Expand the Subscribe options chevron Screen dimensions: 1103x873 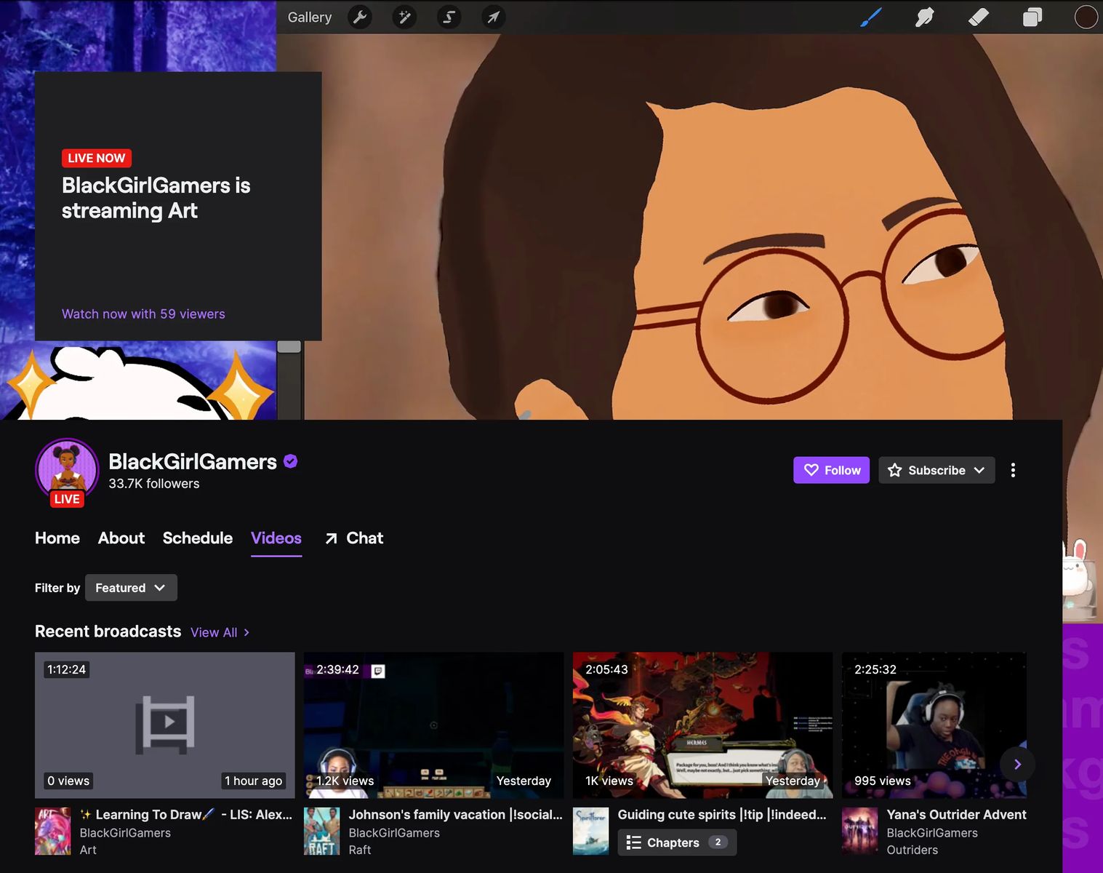click(980, 470)
